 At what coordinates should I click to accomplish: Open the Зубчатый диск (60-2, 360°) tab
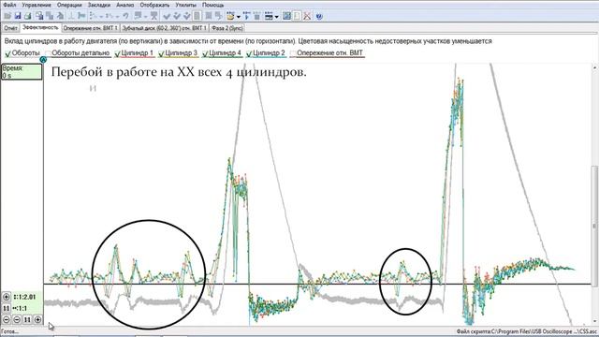[165, 28]
